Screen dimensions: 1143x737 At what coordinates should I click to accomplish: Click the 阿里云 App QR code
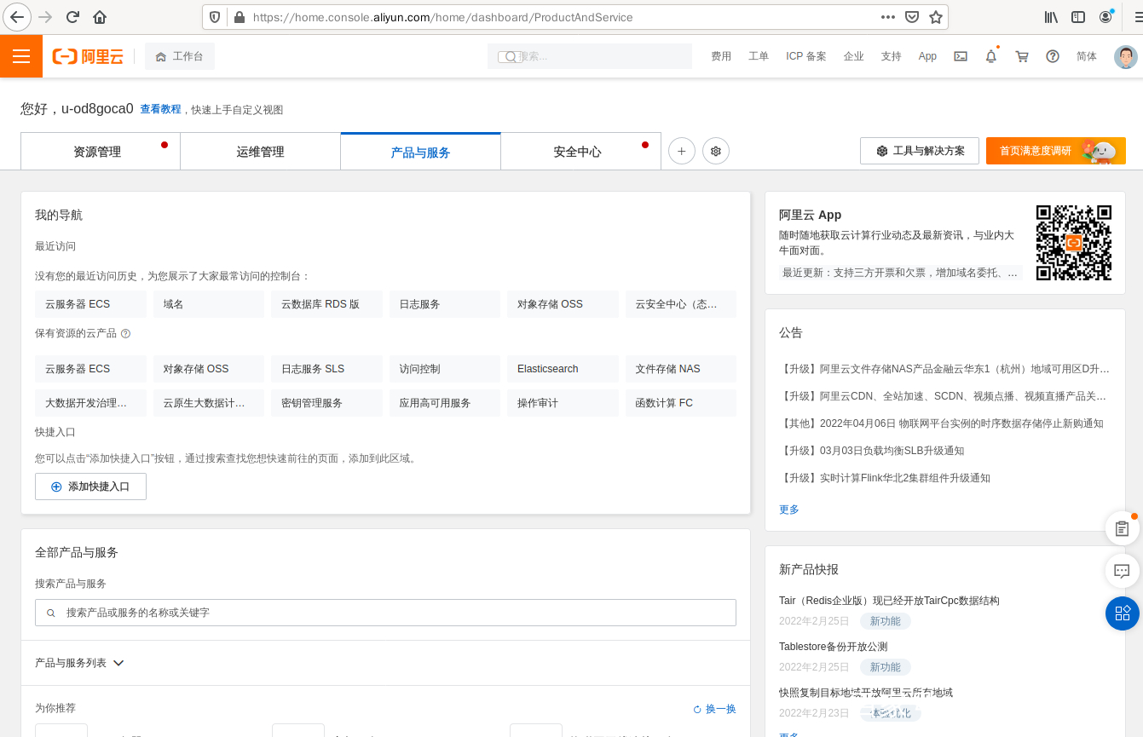pyautogui.click(x=1074, y=243)
